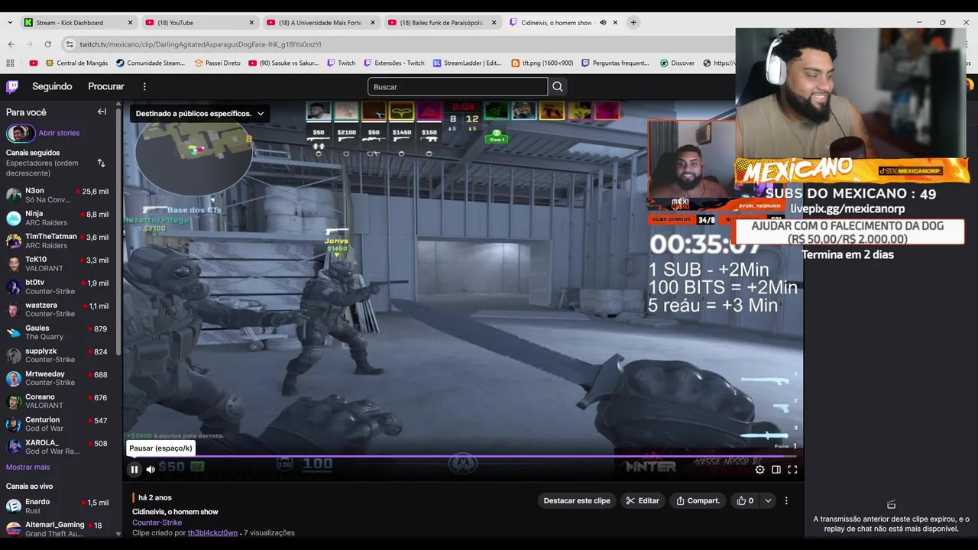Viewport: 978px width, 550px height.
Task: Click the Editar clip button
Action: click(643, 500)
